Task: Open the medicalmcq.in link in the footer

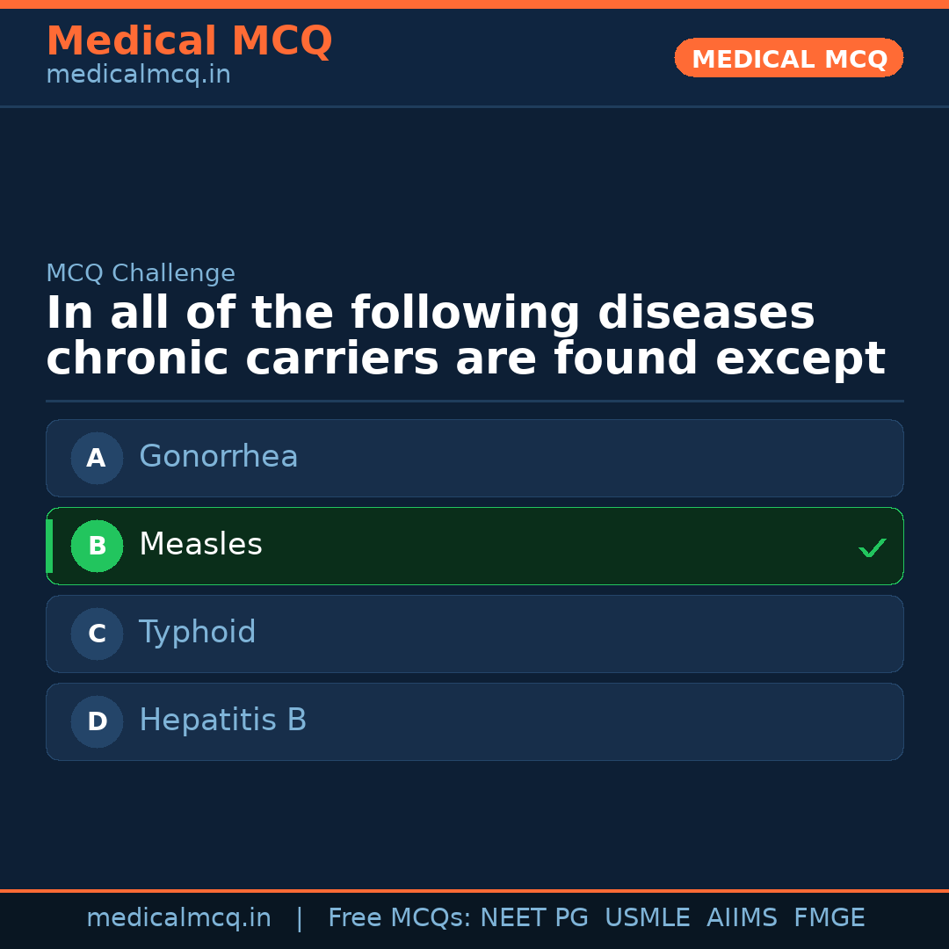Action: (x=178, y=918)
